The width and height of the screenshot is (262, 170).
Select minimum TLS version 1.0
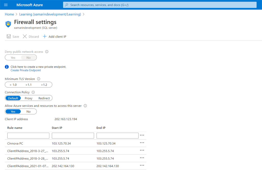(x=13, y=85)
